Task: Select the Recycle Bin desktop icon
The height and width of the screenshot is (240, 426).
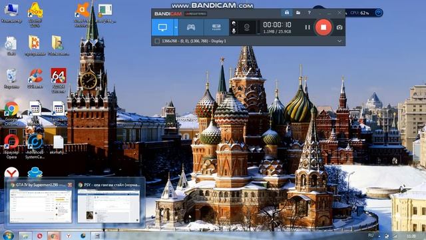Action: (11, 79)
